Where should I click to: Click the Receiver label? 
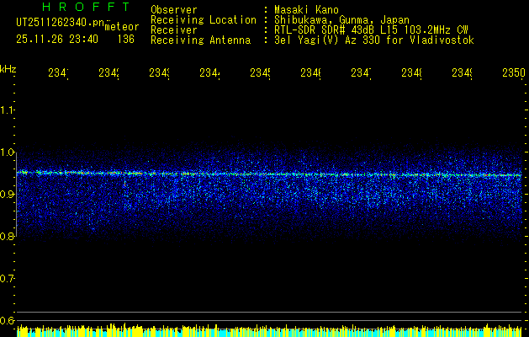pyautogui.click(x=174, y=30)
